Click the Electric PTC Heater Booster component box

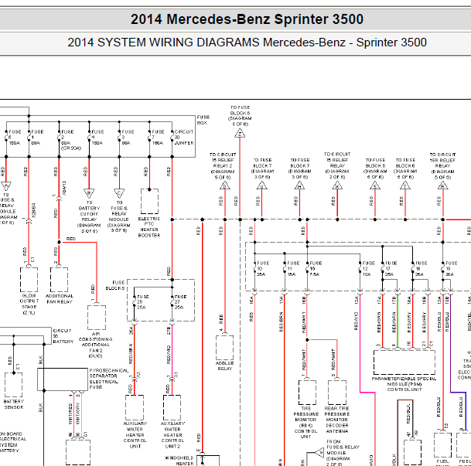[x=149, y=202]
